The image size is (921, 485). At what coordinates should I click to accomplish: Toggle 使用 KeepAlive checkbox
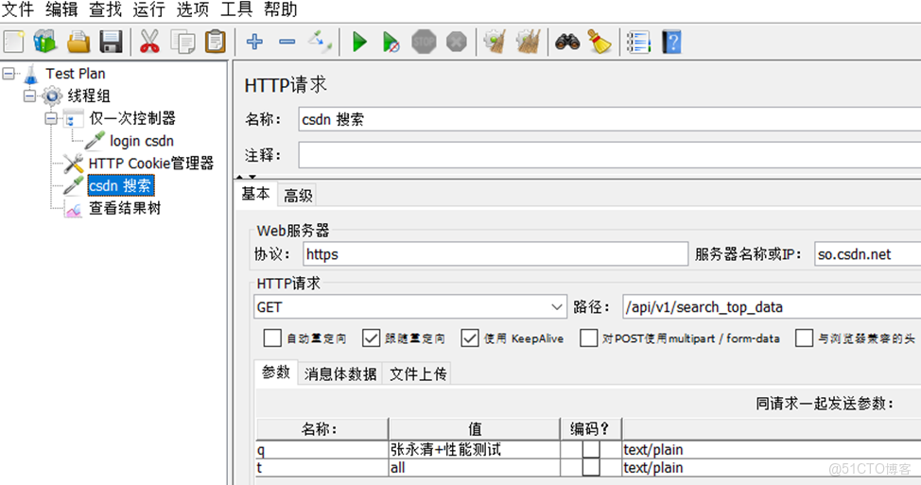[469, 338]
